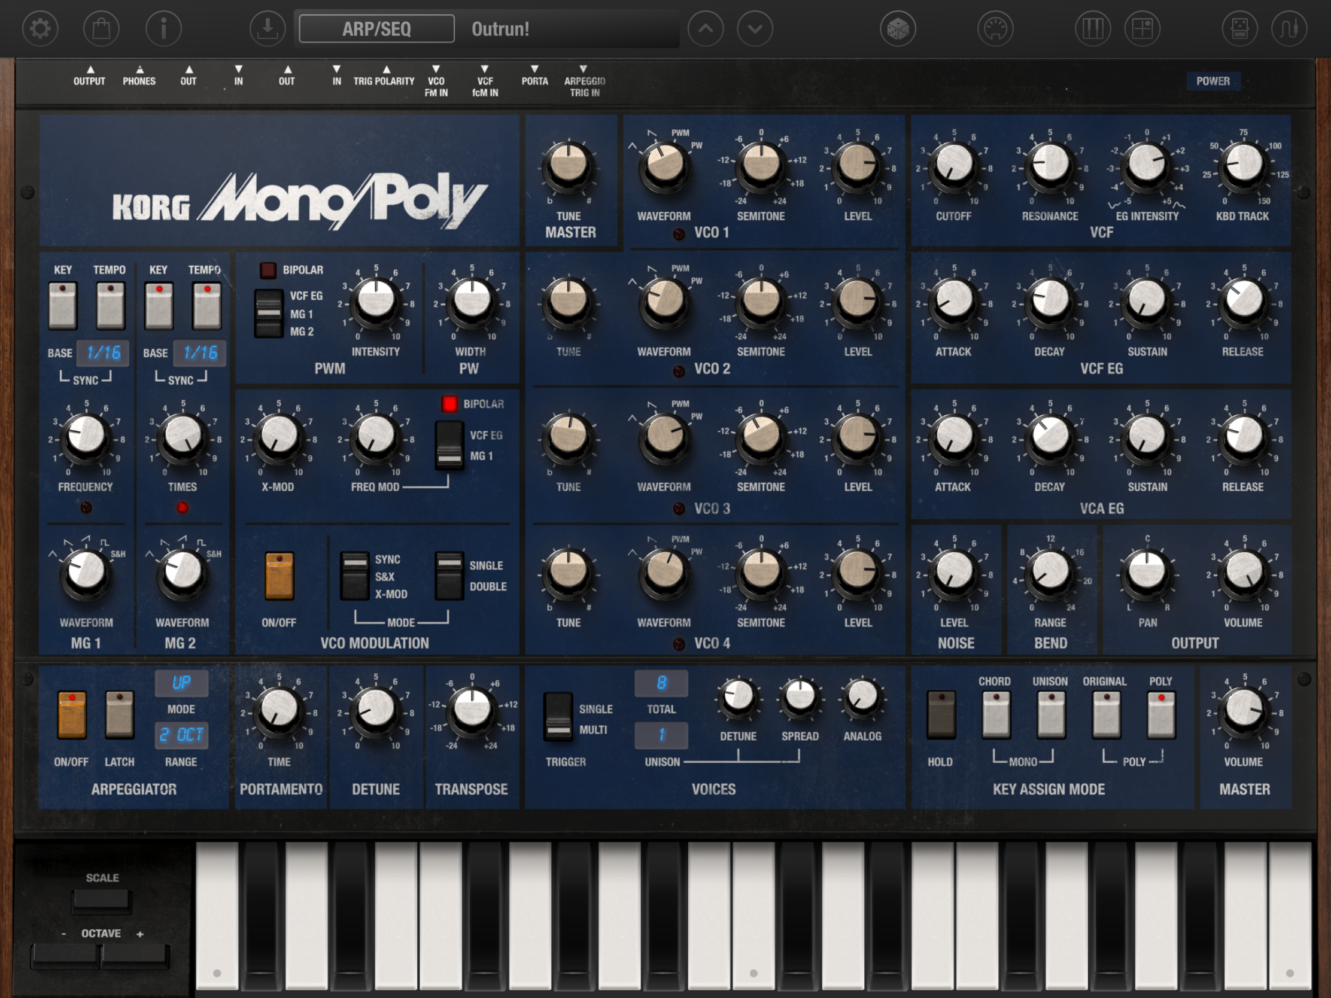Toggle the PWM BIPOLAR button

pos(268,270)
